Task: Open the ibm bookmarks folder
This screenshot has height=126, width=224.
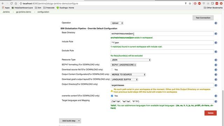Action: click(38, 8)
